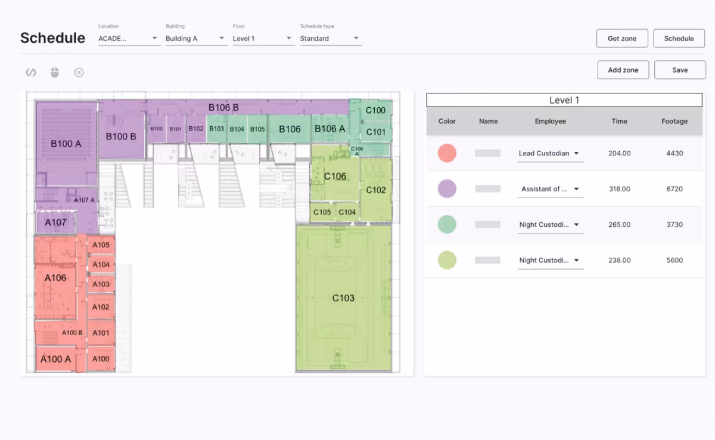Click the Name field in the first row

point(486,153)
